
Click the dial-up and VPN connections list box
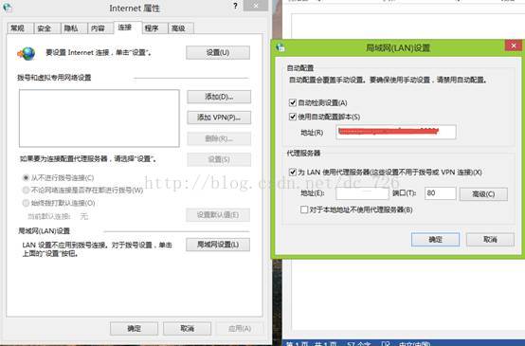tap(100, 118)
